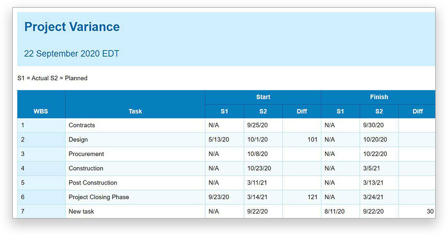Image resolution: width=448 pixels, height=236 pixels.
Task: Click Contracts planned start date 9/25/20
Action: coord(258,125)
